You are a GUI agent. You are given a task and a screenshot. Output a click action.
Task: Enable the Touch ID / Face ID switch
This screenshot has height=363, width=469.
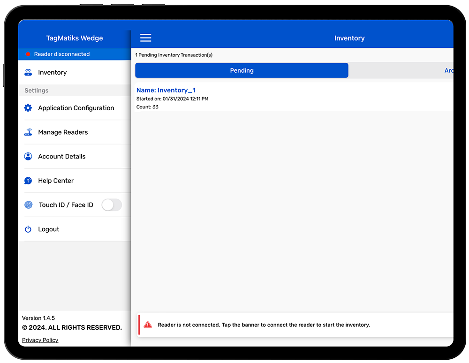point(112,205)
